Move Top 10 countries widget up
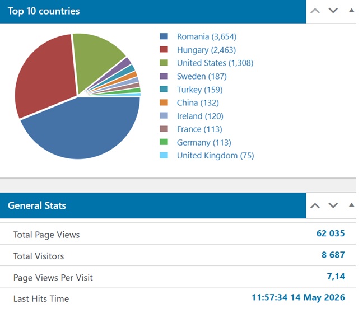363x313 pixels. click(315, 11)
